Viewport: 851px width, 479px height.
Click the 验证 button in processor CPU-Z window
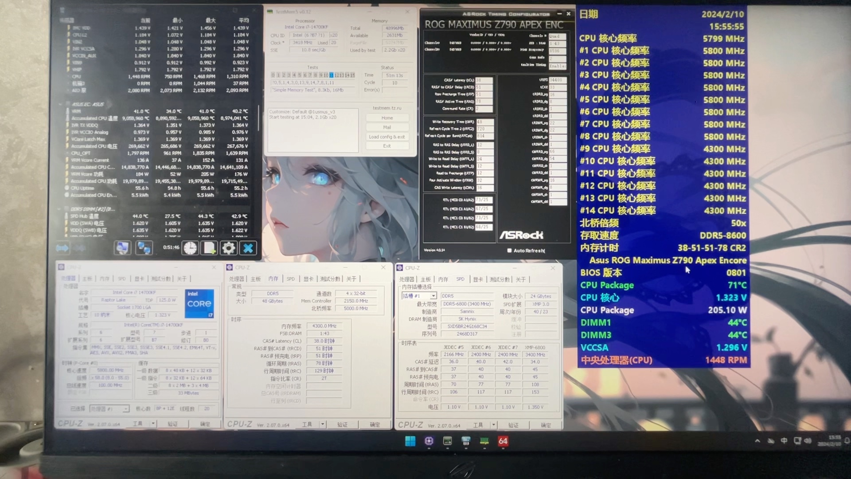click(172, 424)
